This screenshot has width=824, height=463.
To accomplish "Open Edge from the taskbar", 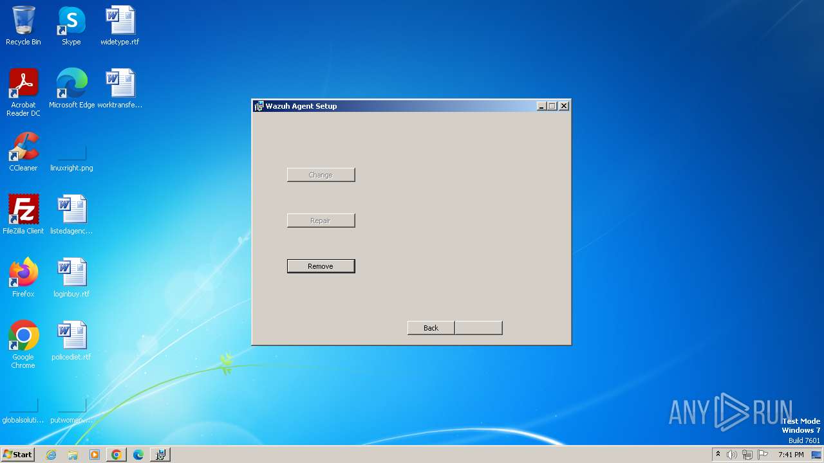I will click(138, 455).
